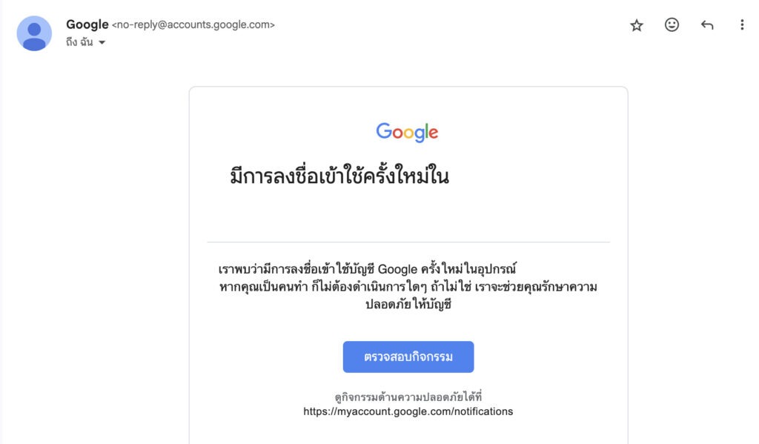This screenshot has height=444, width=759.
Task: Click the horizontal divider under the heading
Action: tap(408, 242)
